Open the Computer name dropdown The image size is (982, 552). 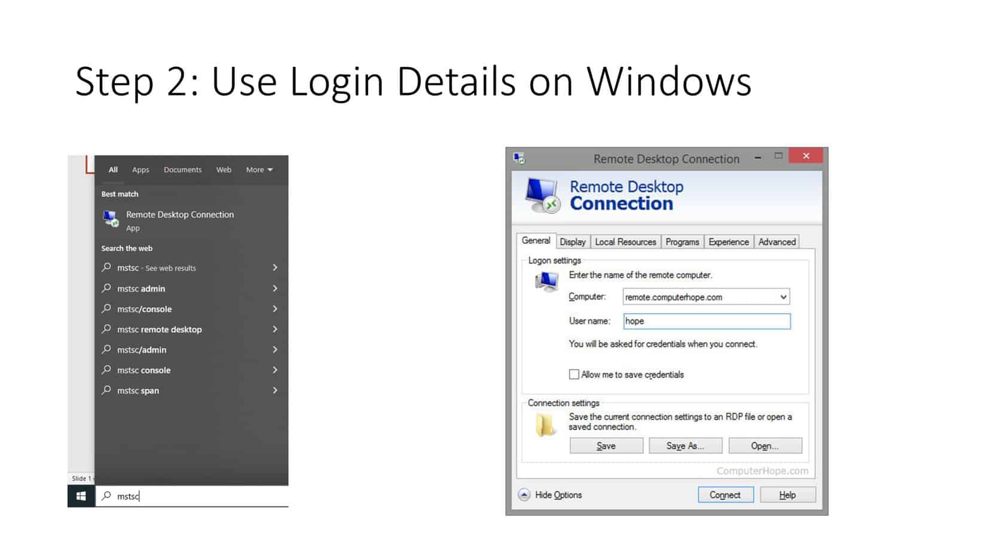(783, 298)
